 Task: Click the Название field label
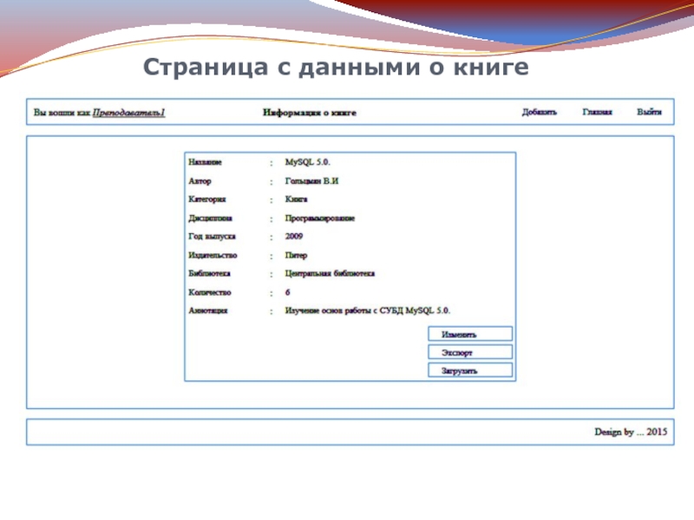pos(205,162)
